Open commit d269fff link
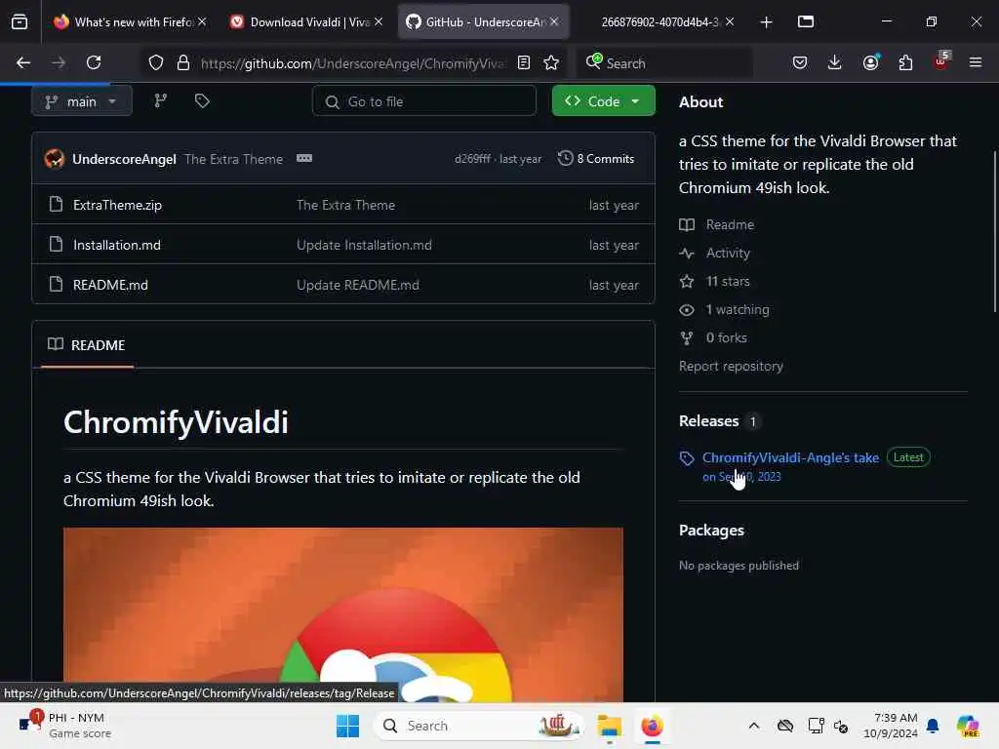Screen dimensions: 999x749 point(472,159)
